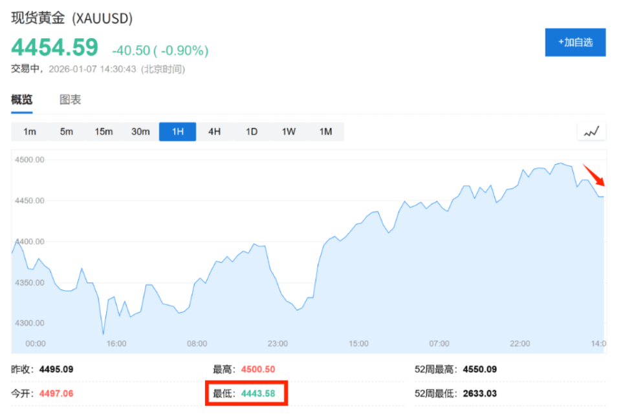Select the 1H timeframe button
Image resolution: width=621 pixels, height=418 pixels.
(x=177, y=131)
